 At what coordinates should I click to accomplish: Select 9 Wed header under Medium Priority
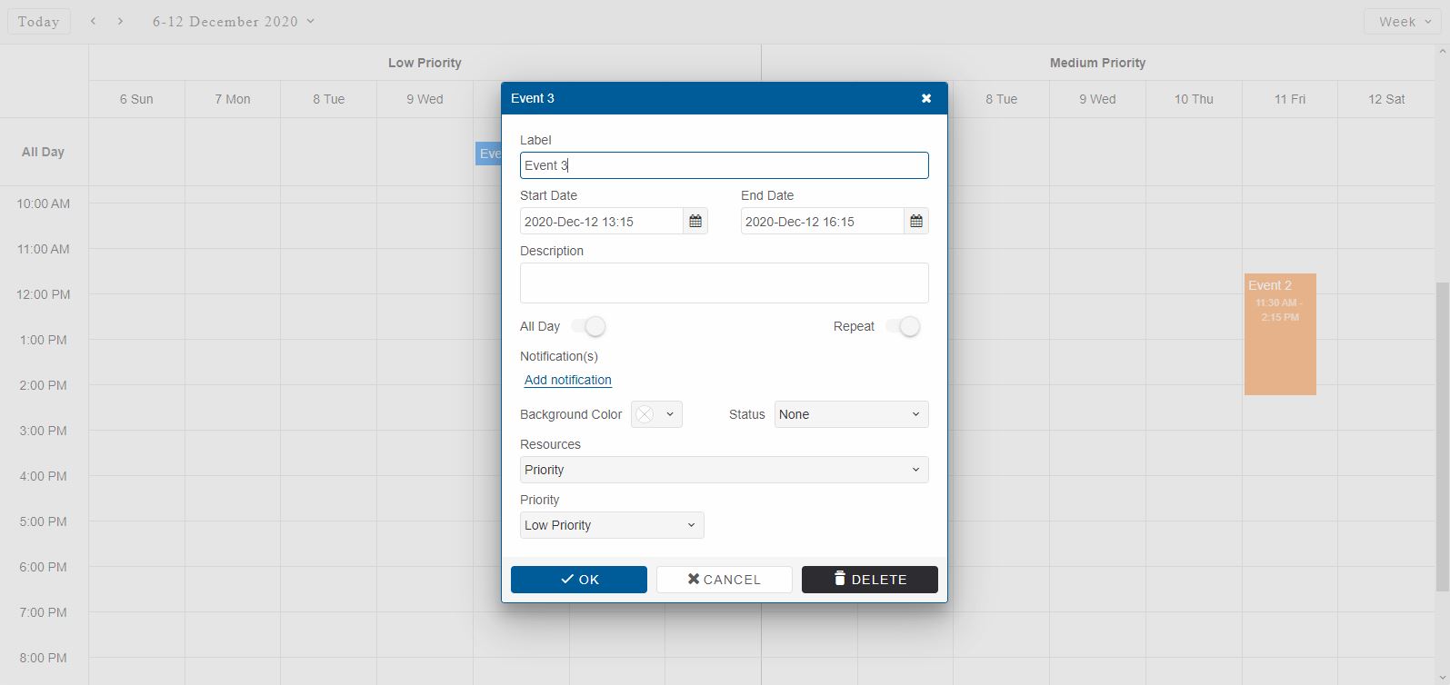click(x=1097, y=99)
